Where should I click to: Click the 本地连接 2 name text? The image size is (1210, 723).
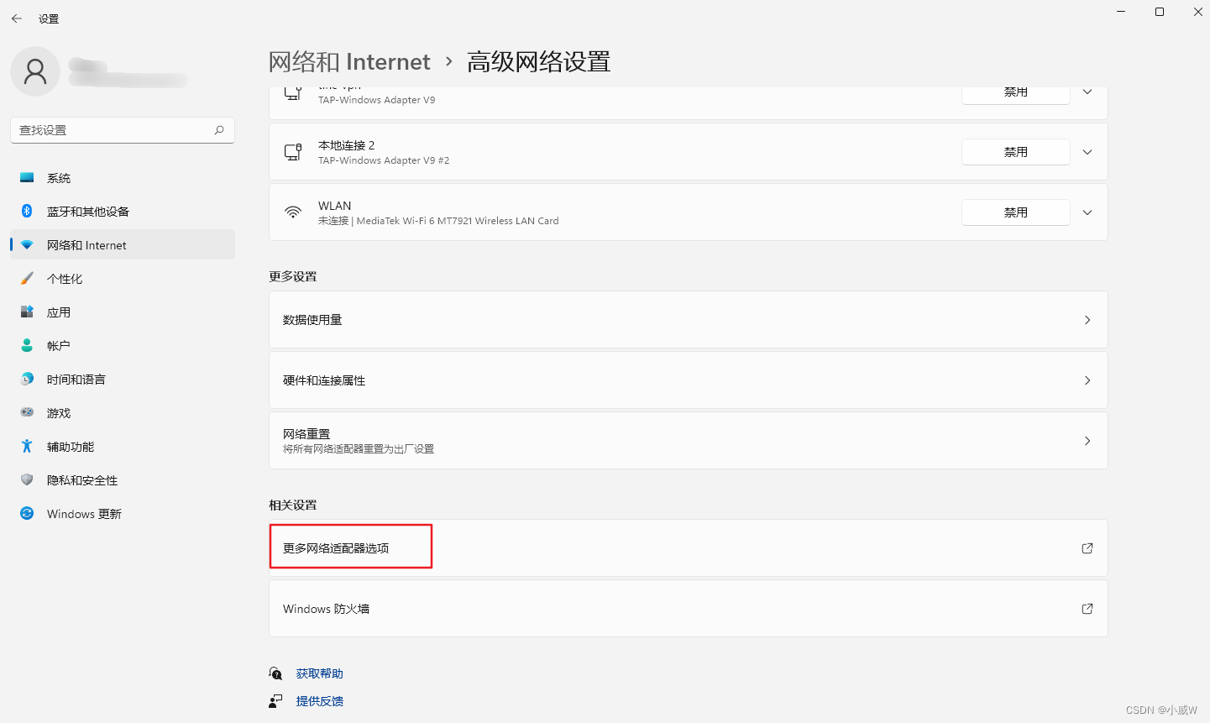[347, 145]
